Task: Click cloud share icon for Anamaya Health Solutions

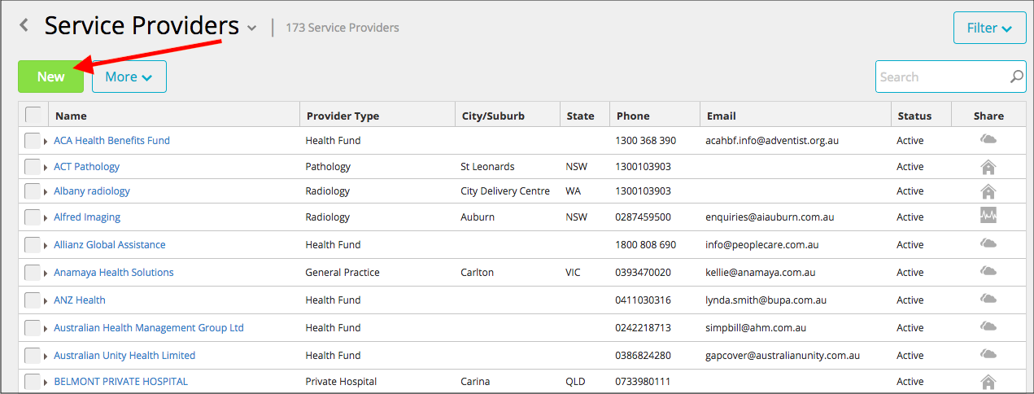Action: coord(988,271)
